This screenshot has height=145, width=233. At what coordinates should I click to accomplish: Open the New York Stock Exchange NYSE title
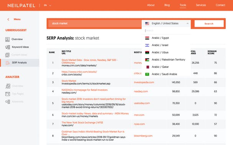[82, 122]
